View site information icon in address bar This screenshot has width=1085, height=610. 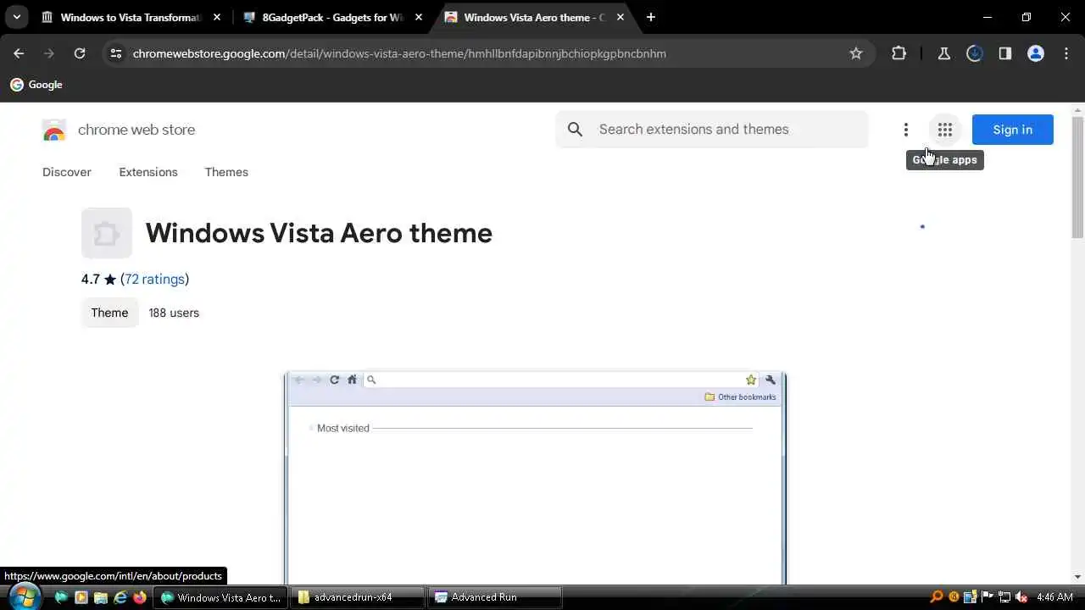click(x=115, y=53)
